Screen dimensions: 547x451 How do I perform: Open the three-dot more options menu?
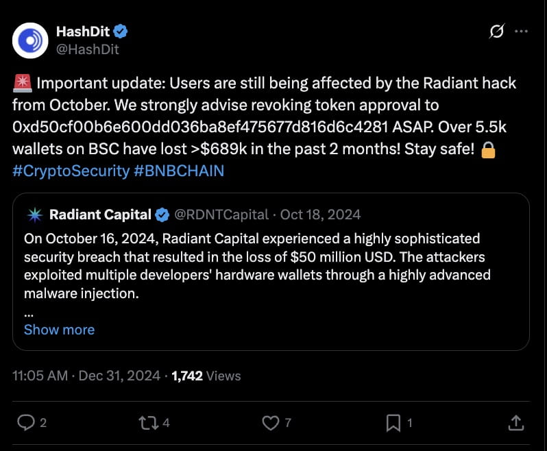pos(521,32)
